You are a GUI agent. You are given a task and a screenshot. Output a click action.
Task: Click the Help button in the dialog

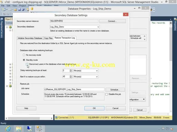[x=26, y=108]
